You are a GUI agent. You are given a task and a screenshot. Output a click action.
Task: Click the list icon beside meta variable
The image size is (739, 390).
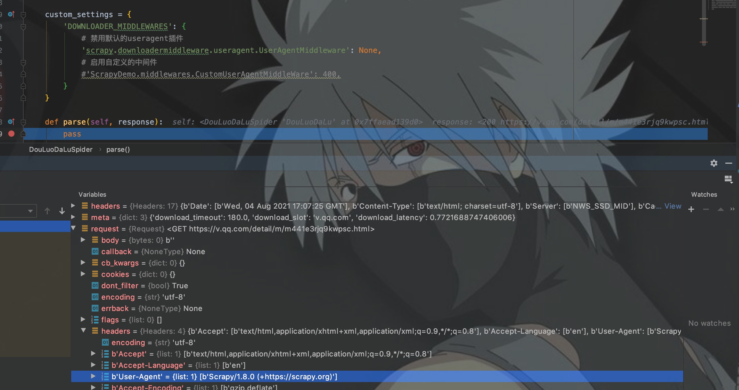point(85,217)
